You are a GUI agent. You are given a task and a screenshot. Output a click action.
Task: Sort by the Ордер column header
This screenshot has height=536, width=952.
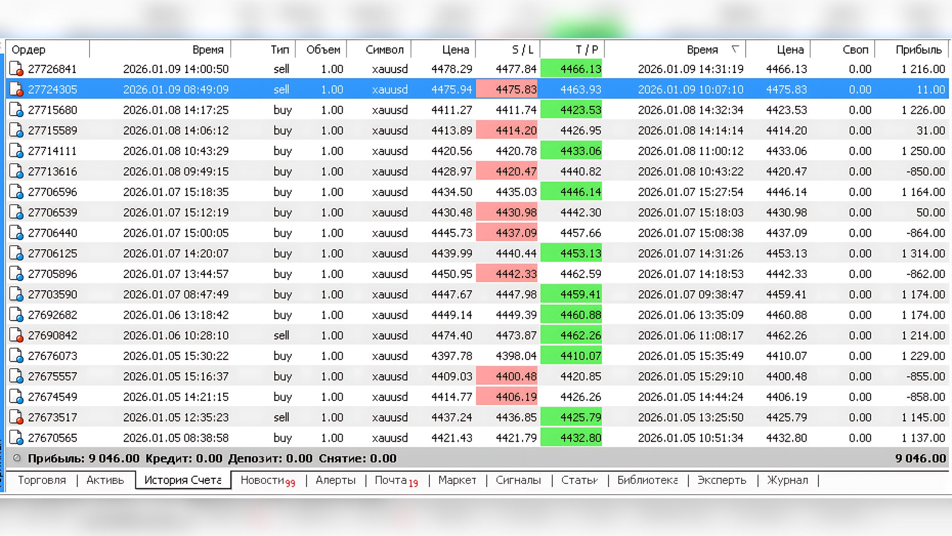(x=48, y=50)
